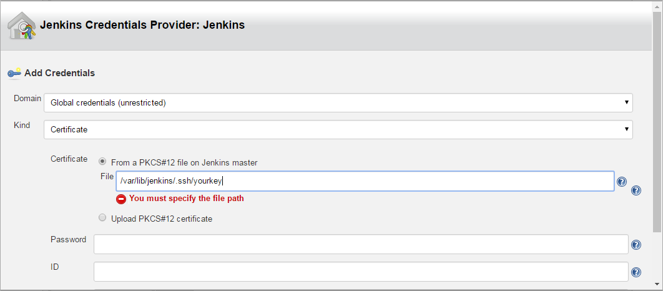Click the 'Add Credentials' heading

click(59, 73)
